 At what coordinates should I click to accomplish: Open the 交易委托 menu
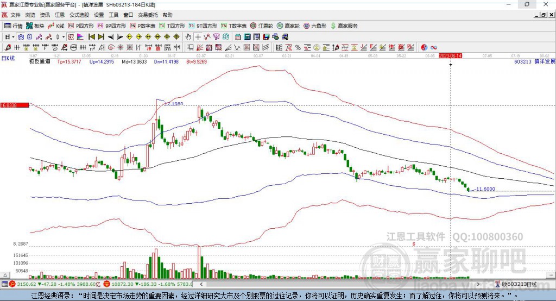point(148,15)
